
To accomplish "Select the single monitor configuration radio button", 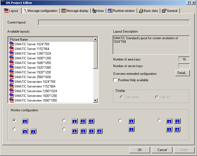I will click(14, 120).
